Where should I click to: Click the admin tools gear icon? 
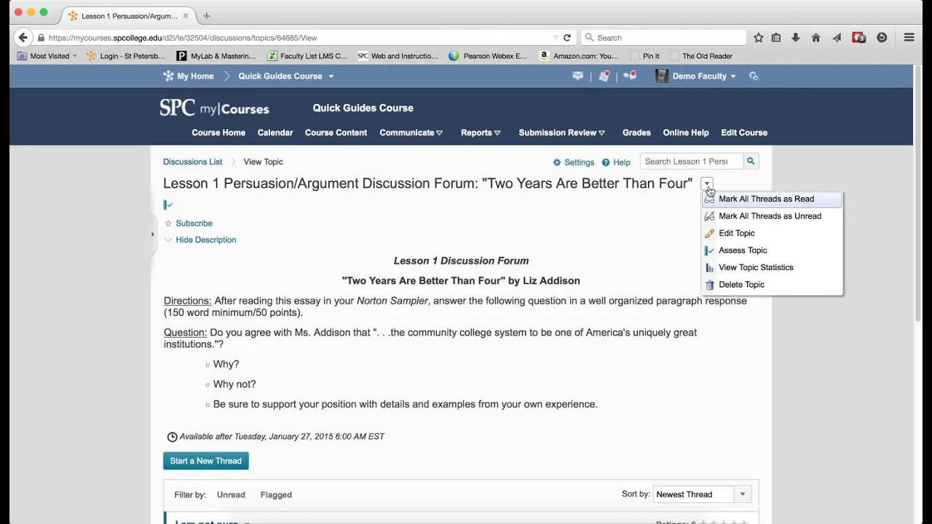[754, 76]
